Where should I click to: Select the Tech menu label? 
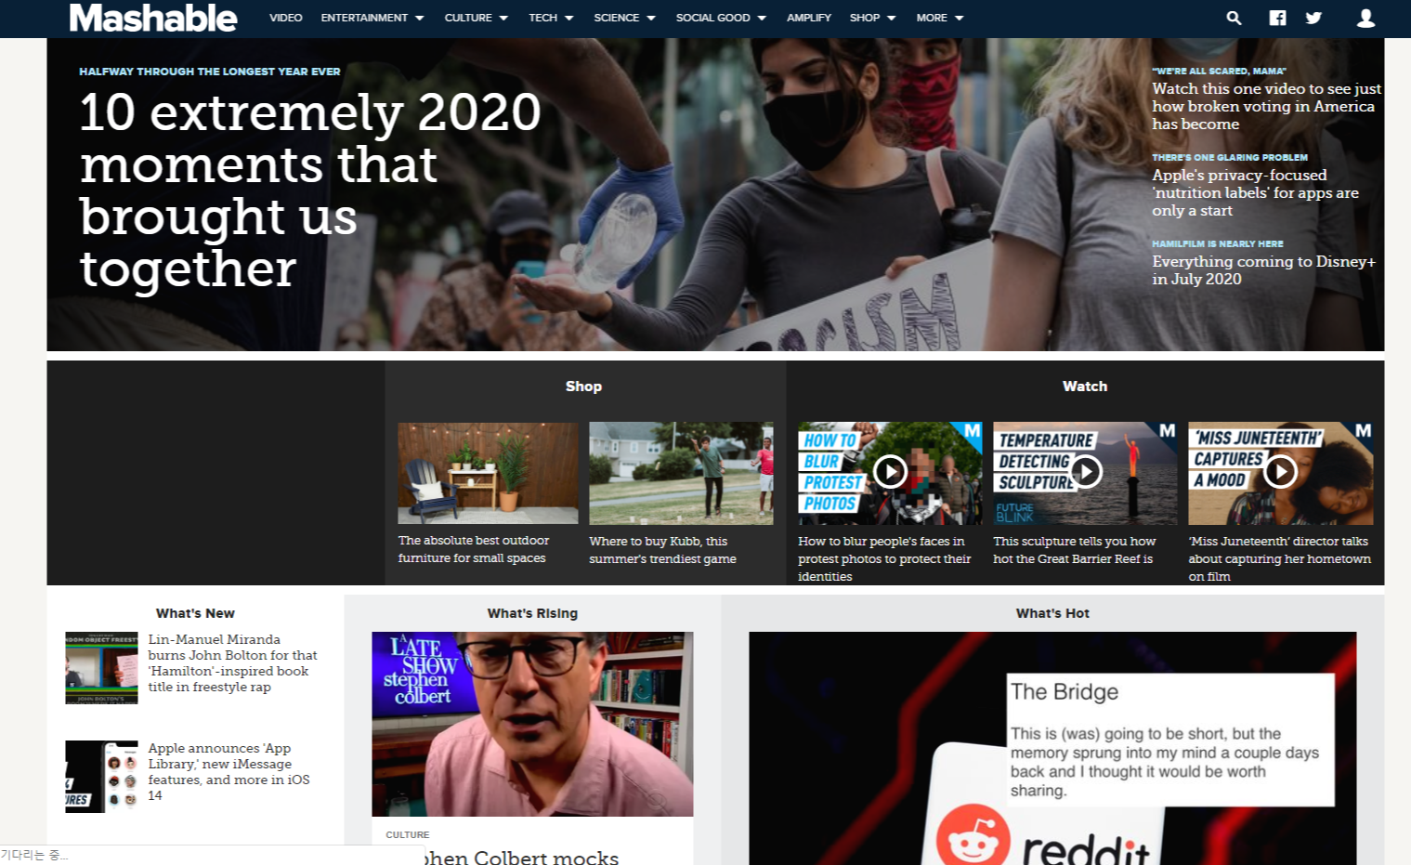543,18
